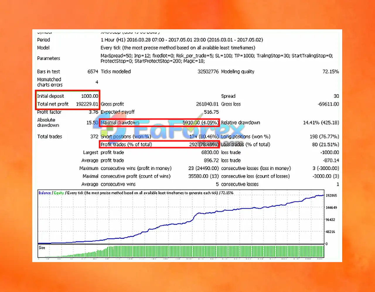
Task: Click the 'Total net profit' label
Action: pyautogui.click(x=53, y=104)
